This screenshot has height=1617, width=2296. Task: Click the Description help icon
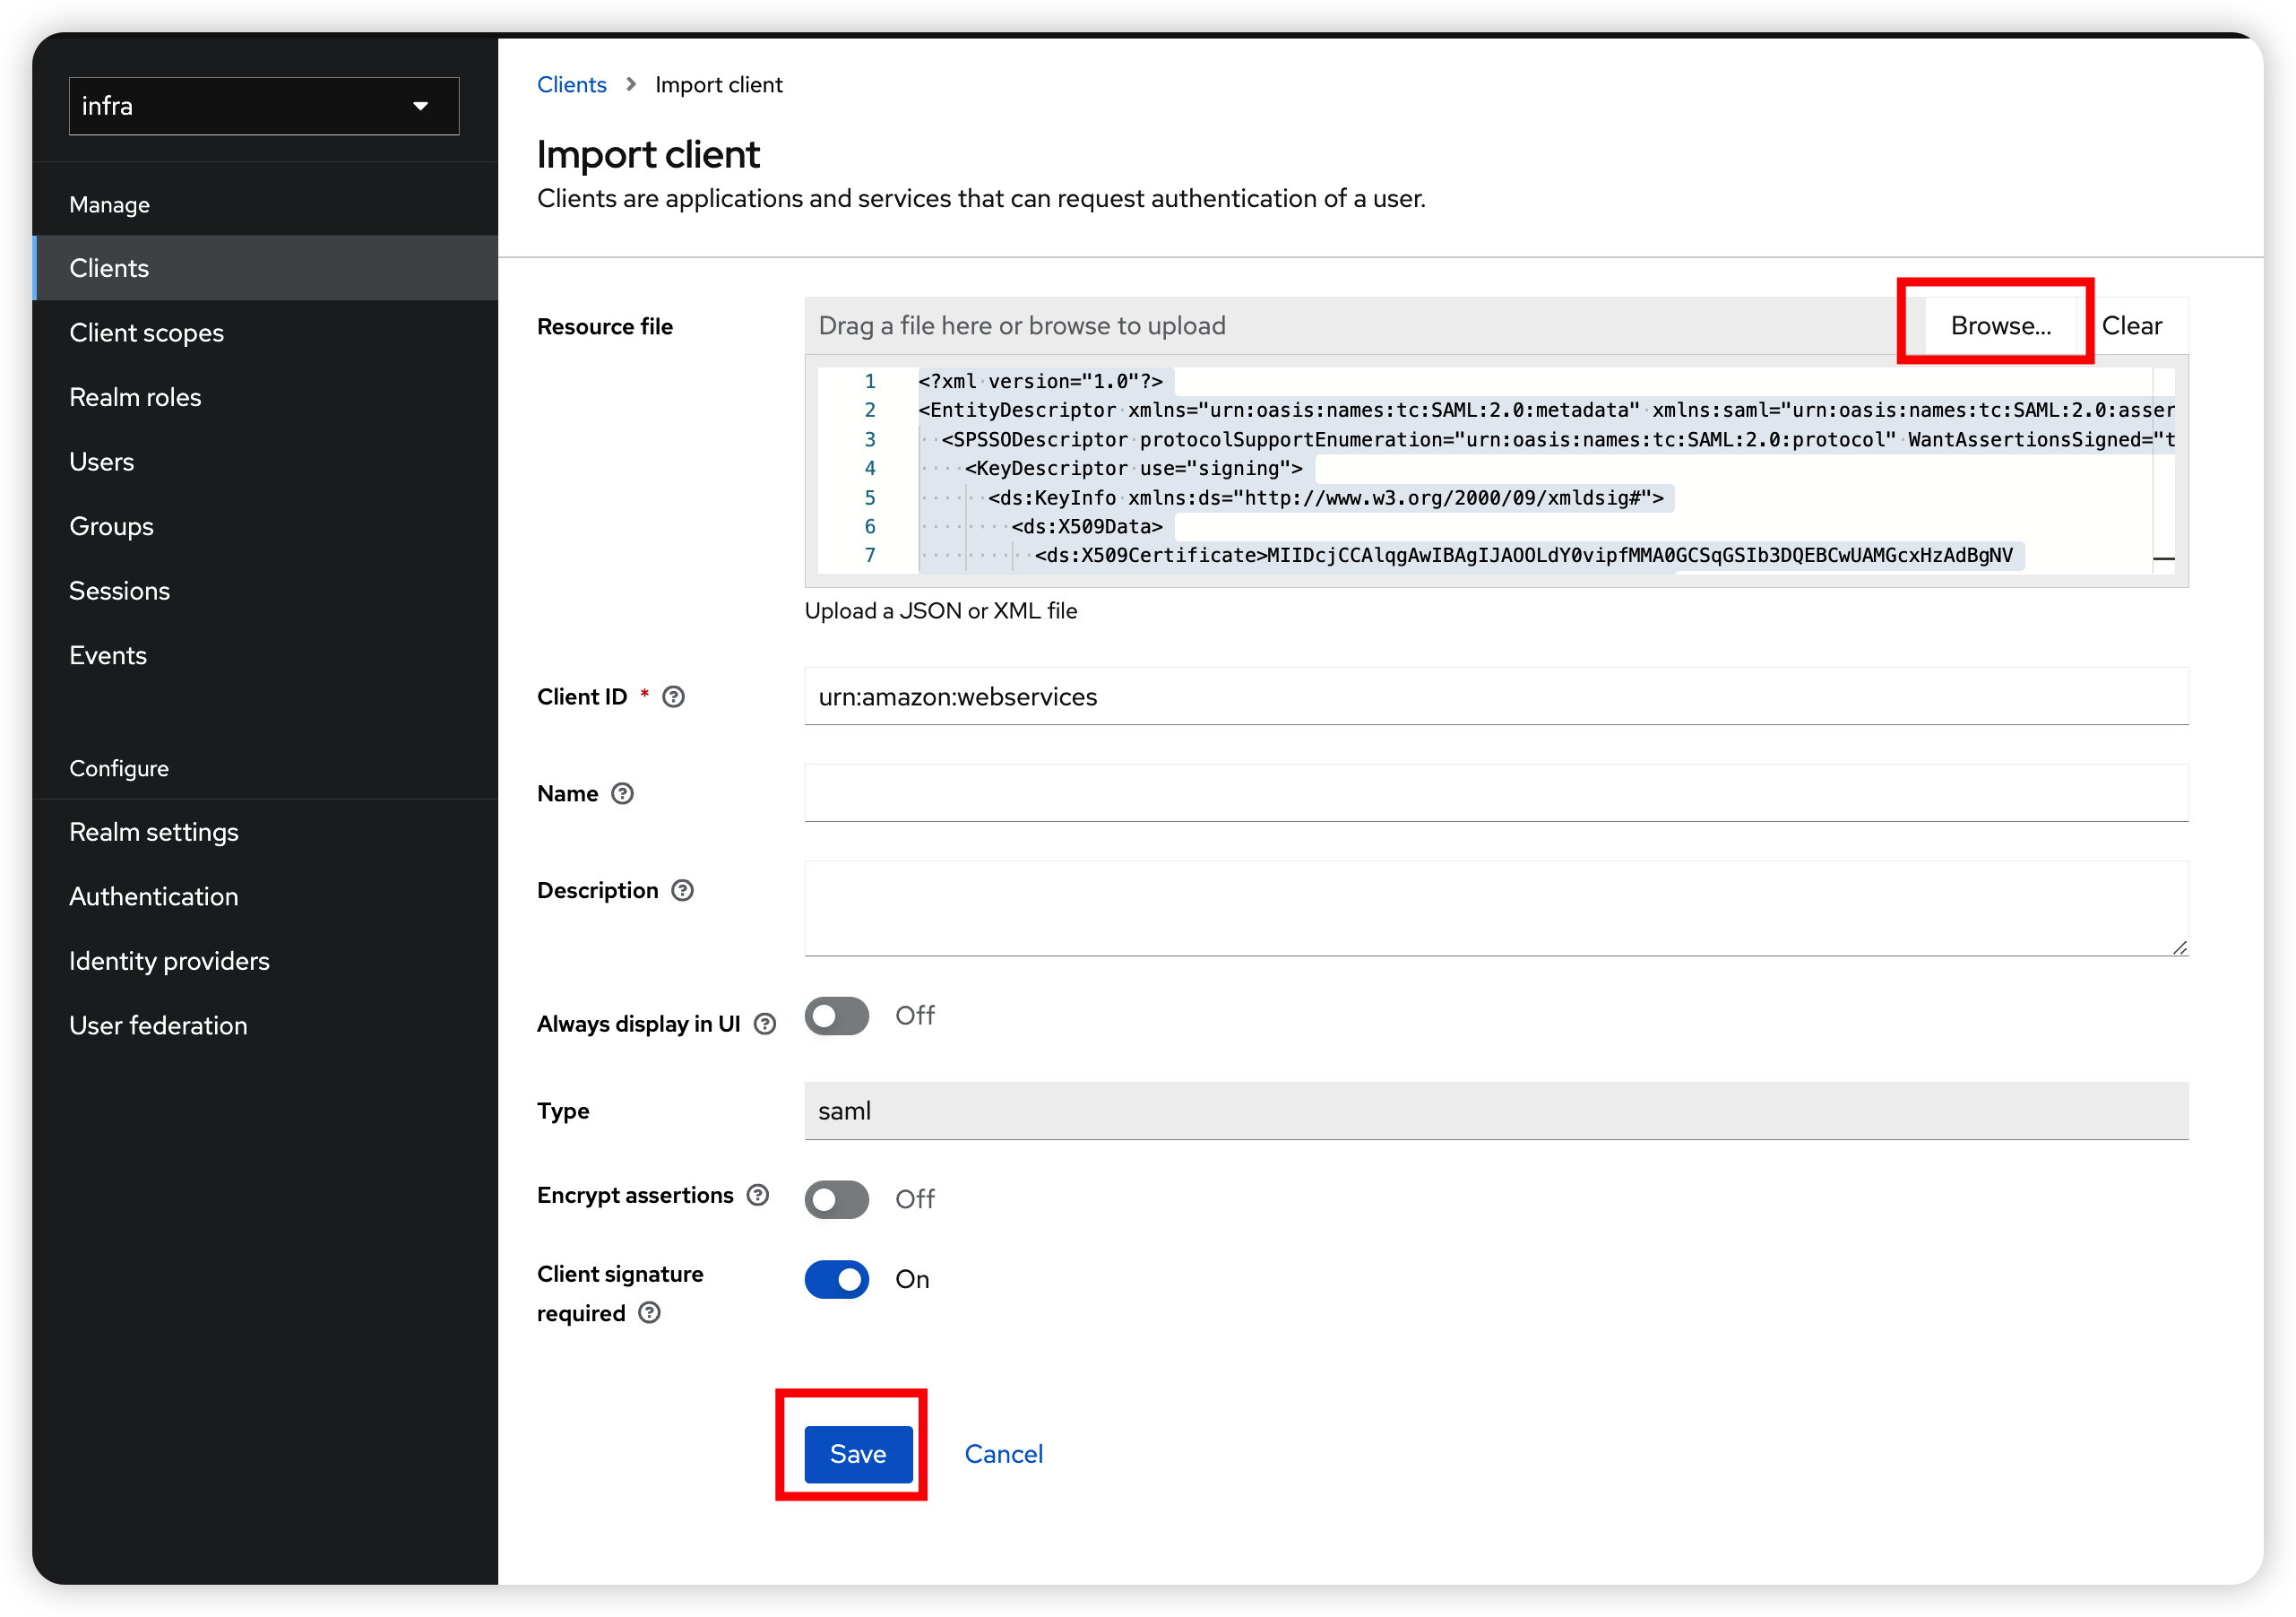pos(682,891)
